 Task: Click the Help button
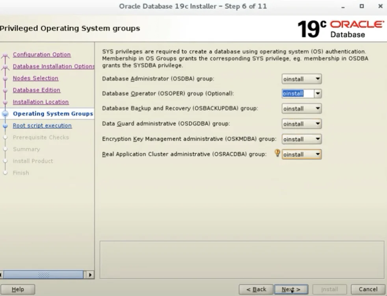pos(18,289)
